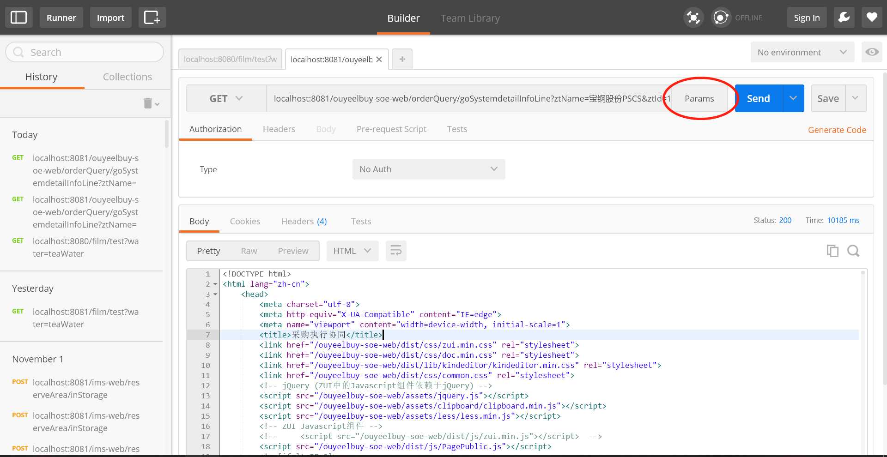Click the Sign In button

click(807, 18)
